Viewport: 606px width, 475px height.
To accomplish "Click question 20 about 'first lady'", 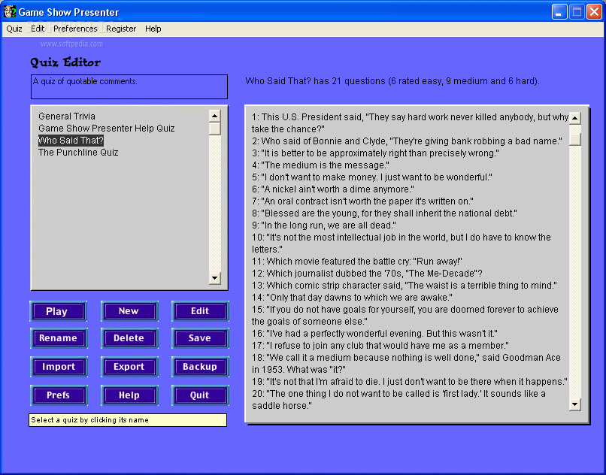I will (398, 400).
